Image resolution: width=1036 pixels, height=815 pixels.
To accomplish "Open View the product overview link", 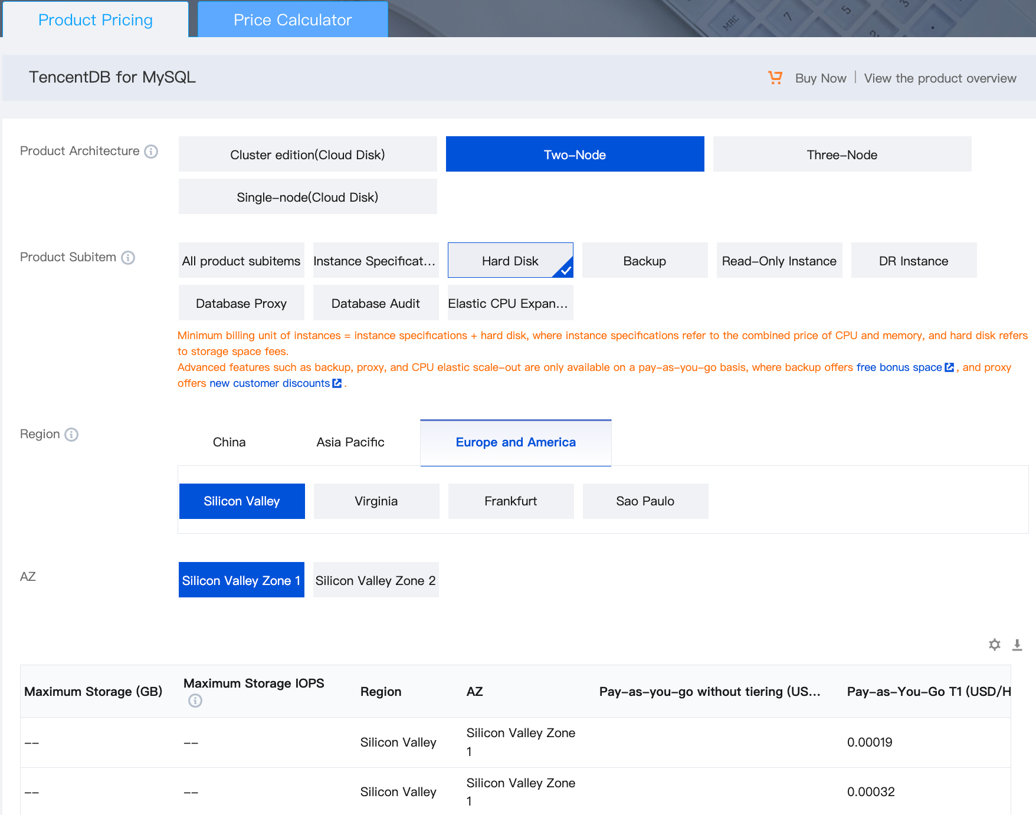I will tap(940, 78).
